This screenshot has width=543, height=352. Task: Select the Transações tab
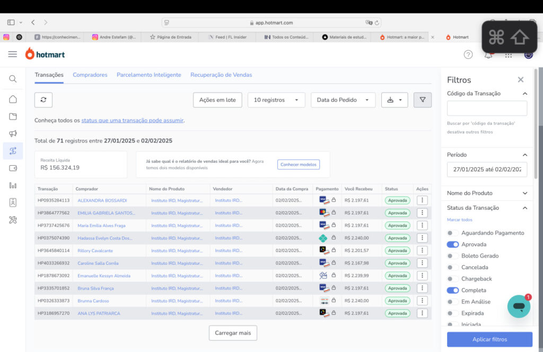pyautogui.click(x=49, y=75)
